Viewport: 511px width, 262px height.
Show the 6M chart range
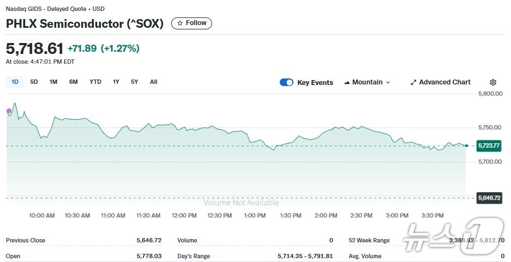pyautogui.click(x=73, y=82)
